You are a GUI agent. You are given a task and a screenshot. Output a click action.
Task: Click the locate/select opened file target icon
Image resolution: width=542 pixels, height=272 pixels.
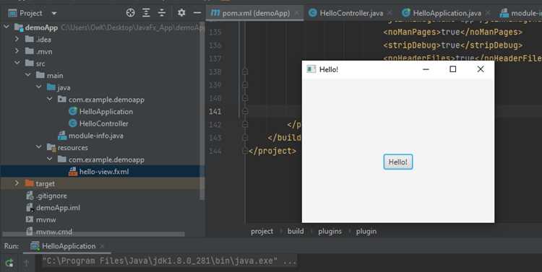click(x=130, y=13)
